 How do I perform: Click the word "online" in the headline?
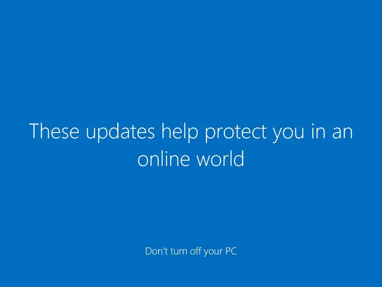click(x=164, y=158)
